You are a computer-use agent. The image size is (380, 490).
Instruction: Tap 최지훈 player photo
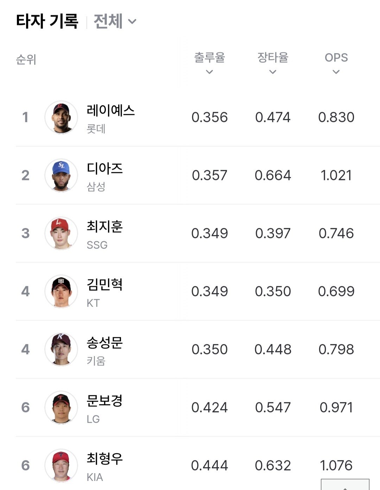tap(61, 233)
